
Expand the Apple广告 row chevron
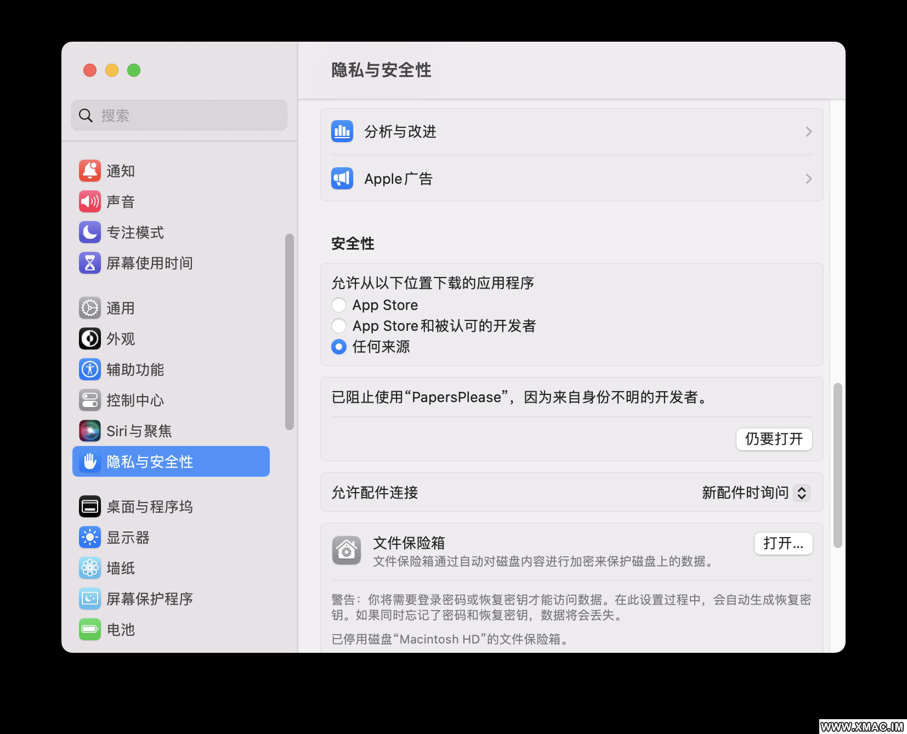[808, 179]
